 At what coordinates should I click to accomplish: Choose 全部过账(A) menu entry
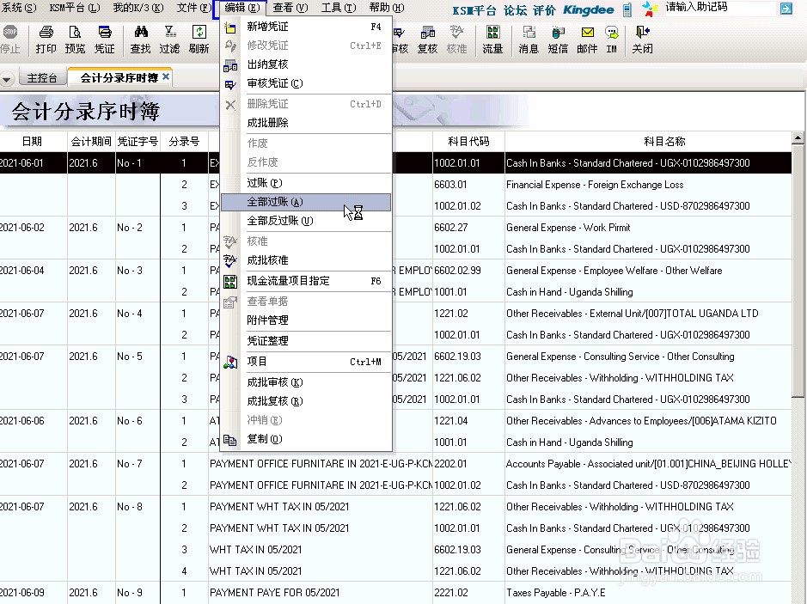[x=306, y=202]
